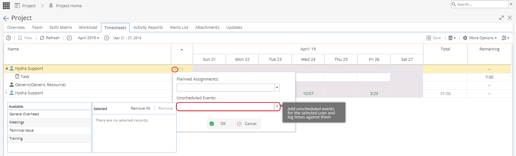Open the Unscheduled Events dropdown arrow
Image resolution: width=516 pixels, height=156 pixels.
(277, 107)
